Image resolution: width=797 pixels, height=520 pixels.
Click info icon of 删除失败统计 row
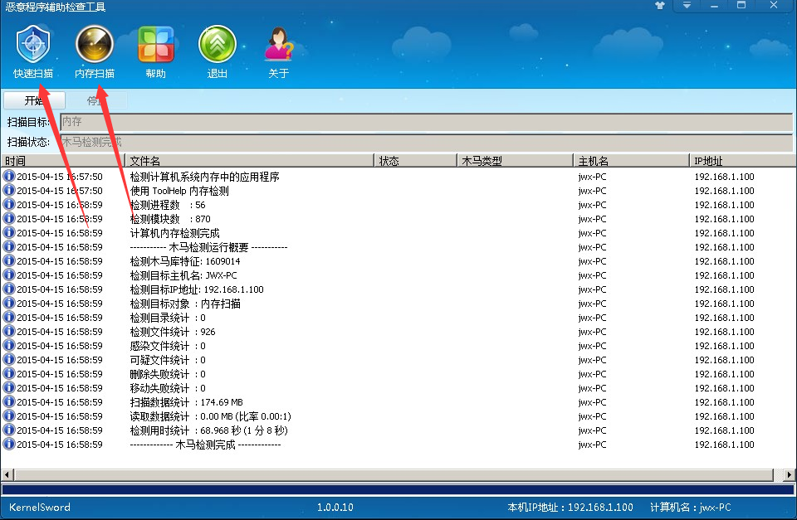click(x=8, y=374)
